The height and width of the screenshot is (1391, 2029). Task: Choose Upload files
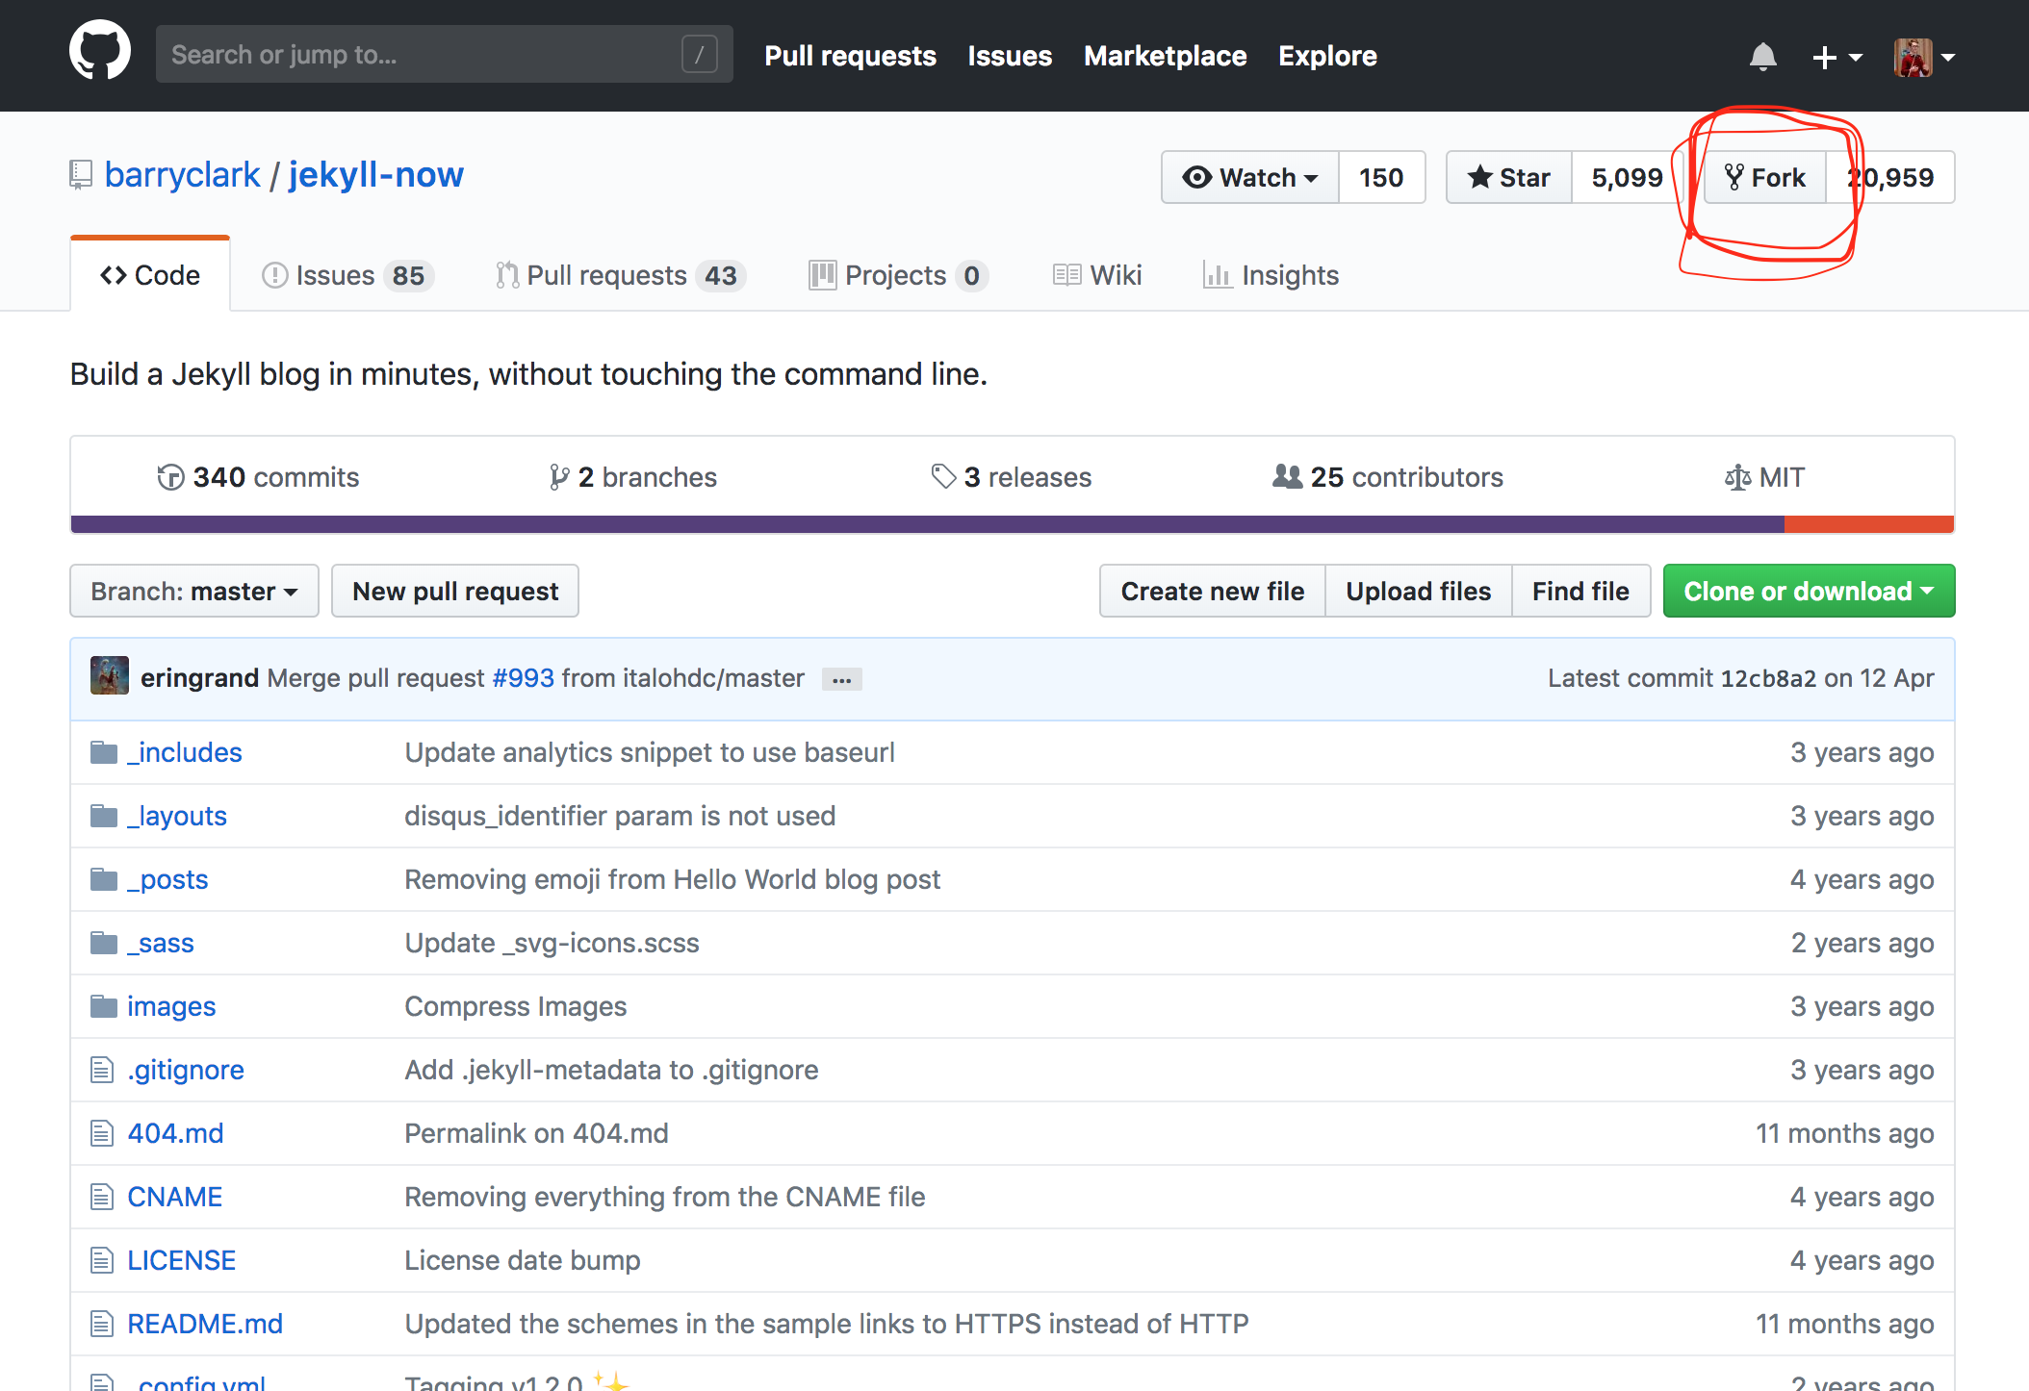1419,591
